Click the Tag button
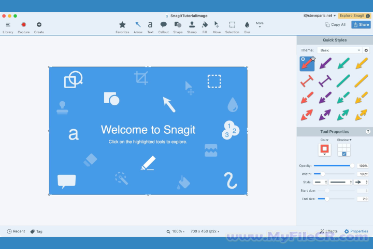373x249 pixels. [x=36, y=231]
